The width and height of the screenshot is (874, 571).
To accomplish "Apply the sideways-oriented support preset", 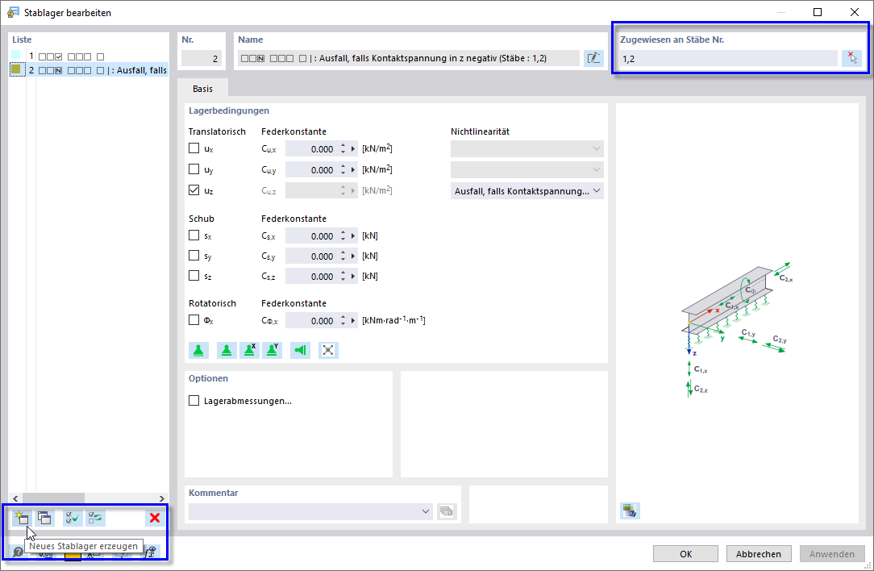I will click(x=300, y=350).
